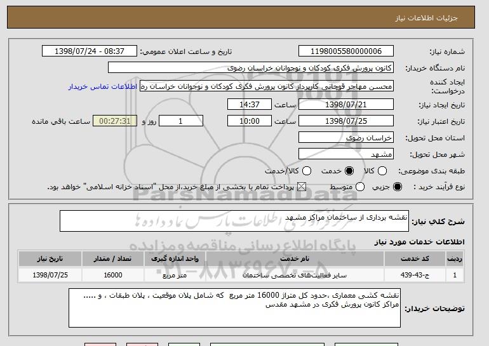Screen dimensions: 489x346
Task: Toggle the treasury bonds payment checkbox
Action: click(x=302, y=187)
